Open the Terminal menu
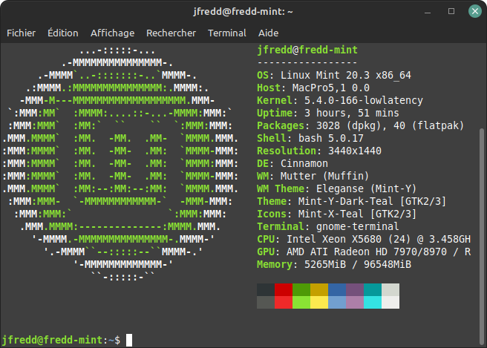The width and height of the screenshot is (487, 348). tap(227, 33)
